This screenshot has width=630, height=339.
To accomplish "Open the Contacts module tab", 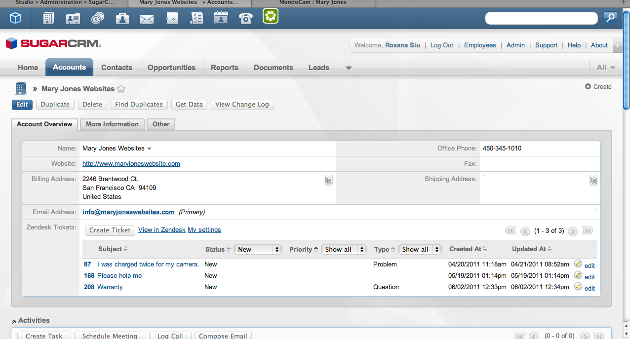I will 117,68.
